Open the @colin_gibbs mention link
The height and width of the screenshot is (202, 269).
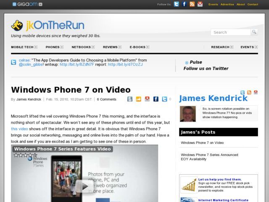click(x=31, y=64)
